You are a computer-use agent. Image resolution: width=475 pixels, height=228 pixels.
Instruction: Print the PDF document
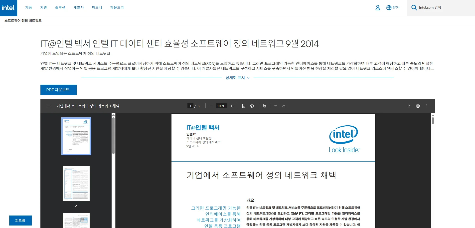click(x=418, y=106)
